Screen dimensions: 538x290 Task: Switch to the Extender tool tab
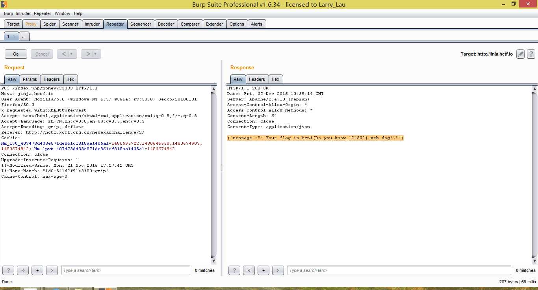point(215,24)
